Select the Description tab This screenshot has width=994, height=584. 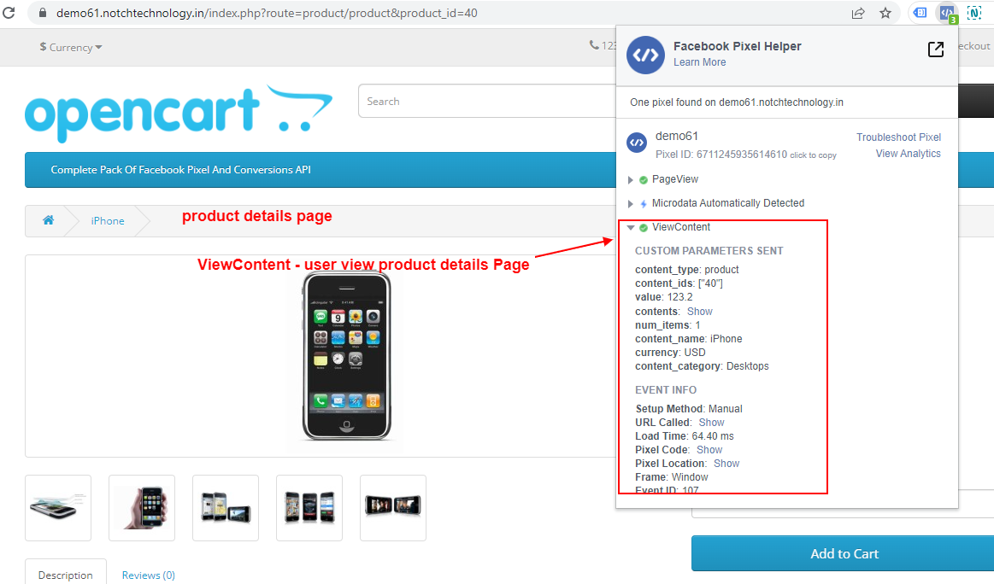66,575
